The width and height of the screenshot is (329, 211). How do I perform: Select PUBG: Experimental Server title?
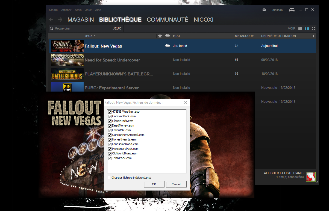pyautogui.click(x=112, y=88)
